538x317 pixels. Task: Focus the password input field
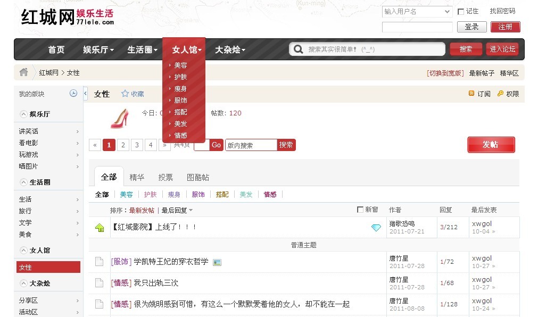tap(417, 27)
